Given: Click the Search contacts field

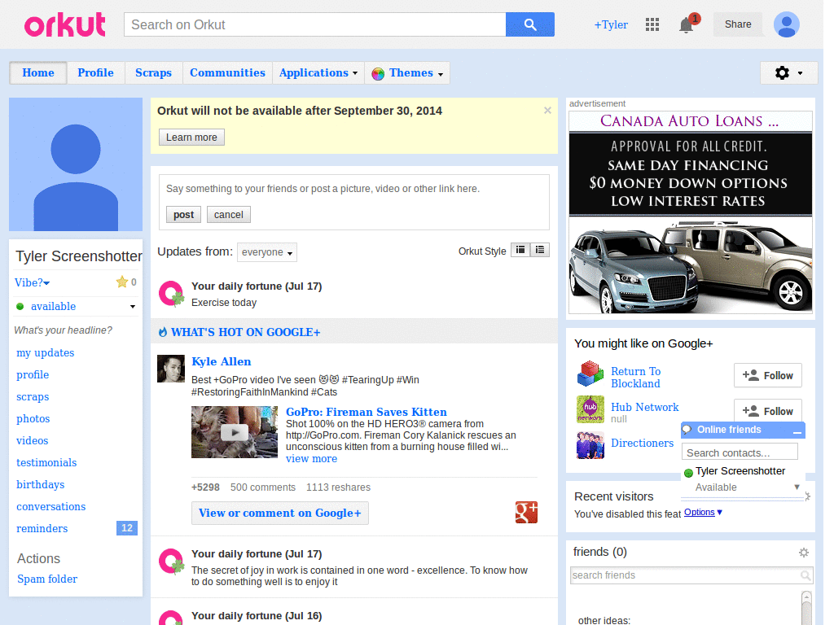Looking at the screenshot, I should click(740, 452).
